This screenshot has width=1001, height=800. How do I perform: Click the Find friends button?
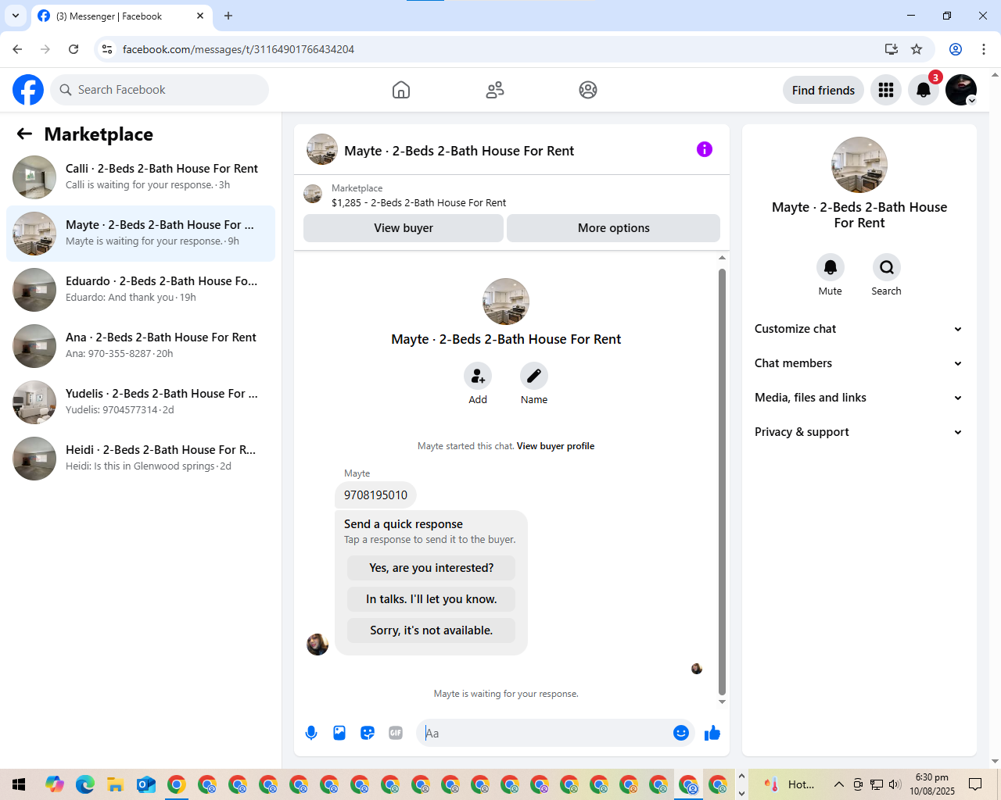[x=823, y=90]
